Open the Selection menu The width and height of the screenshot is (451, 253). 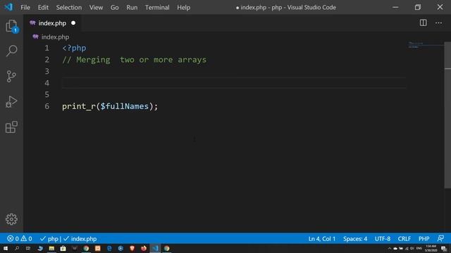(x=69, y=8)
